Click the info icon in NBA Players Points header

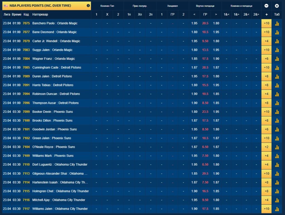tap(88, 6)
